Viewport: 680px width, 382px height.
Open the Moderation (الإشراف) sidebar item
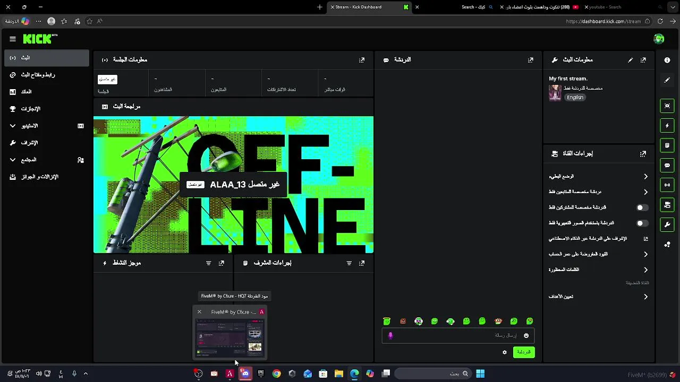tap(47, 143)
